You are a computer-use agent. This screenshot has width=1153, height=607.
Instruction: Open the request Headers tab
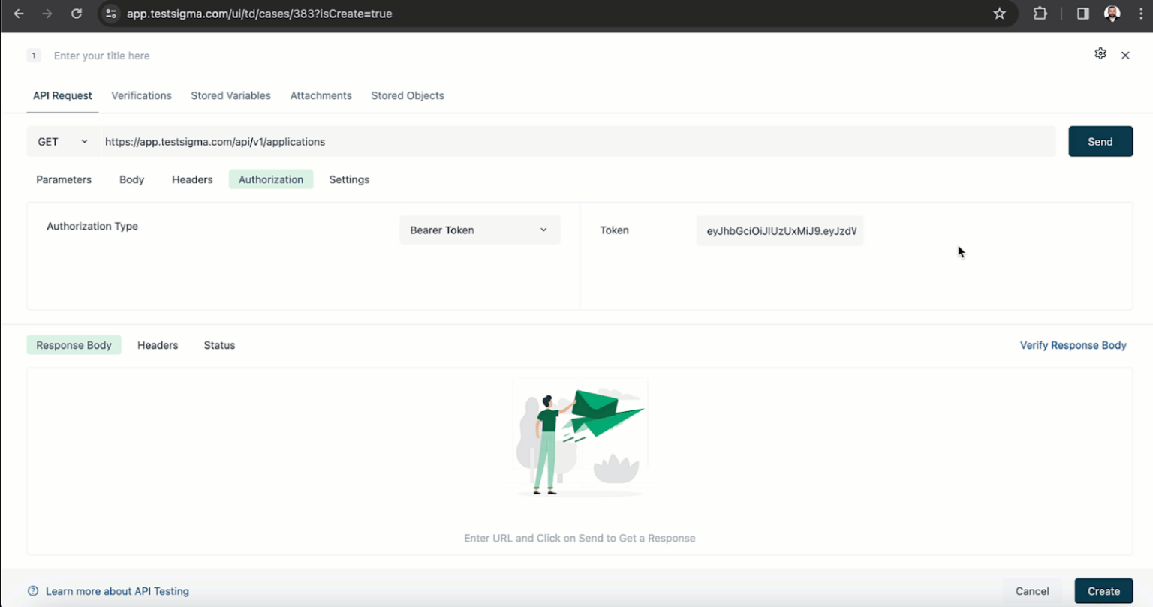(191, 179)
